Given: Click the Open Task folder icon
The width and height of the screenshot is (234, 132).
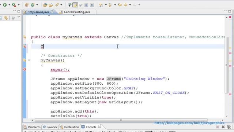Looking at the screenshot, I should click(51, 5).
